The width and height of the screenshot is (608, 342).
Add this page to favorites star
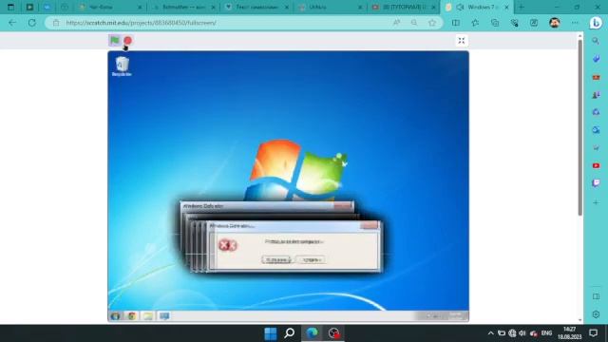click(x=432, y=23)
